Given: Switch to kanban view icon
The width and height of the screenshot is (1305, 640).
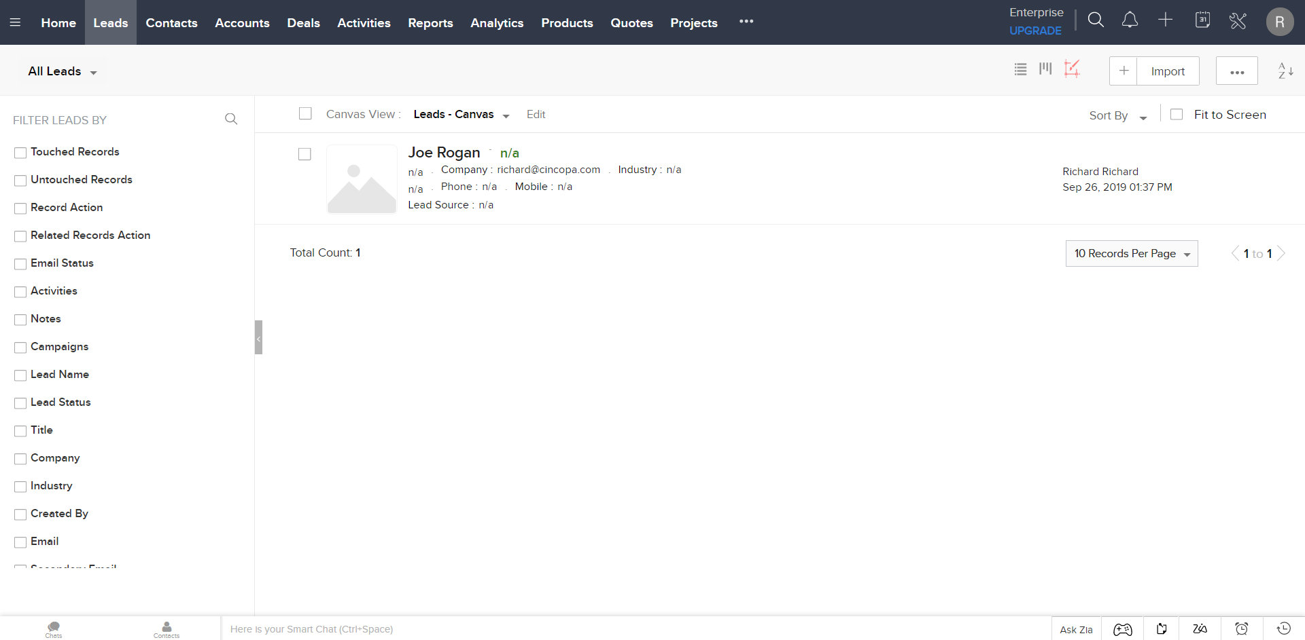Looking at the screenshot, I should (x=1045, y=69).
